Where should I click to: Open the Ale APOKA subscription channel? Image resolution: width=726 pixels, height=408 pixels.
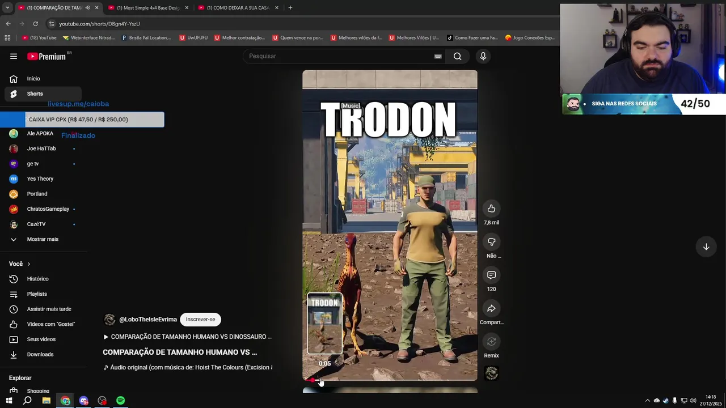point(41,134)
